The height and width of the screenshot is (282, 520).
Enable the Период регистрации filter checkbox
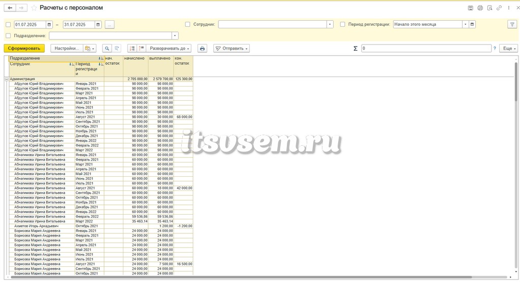tap(343, 24)
